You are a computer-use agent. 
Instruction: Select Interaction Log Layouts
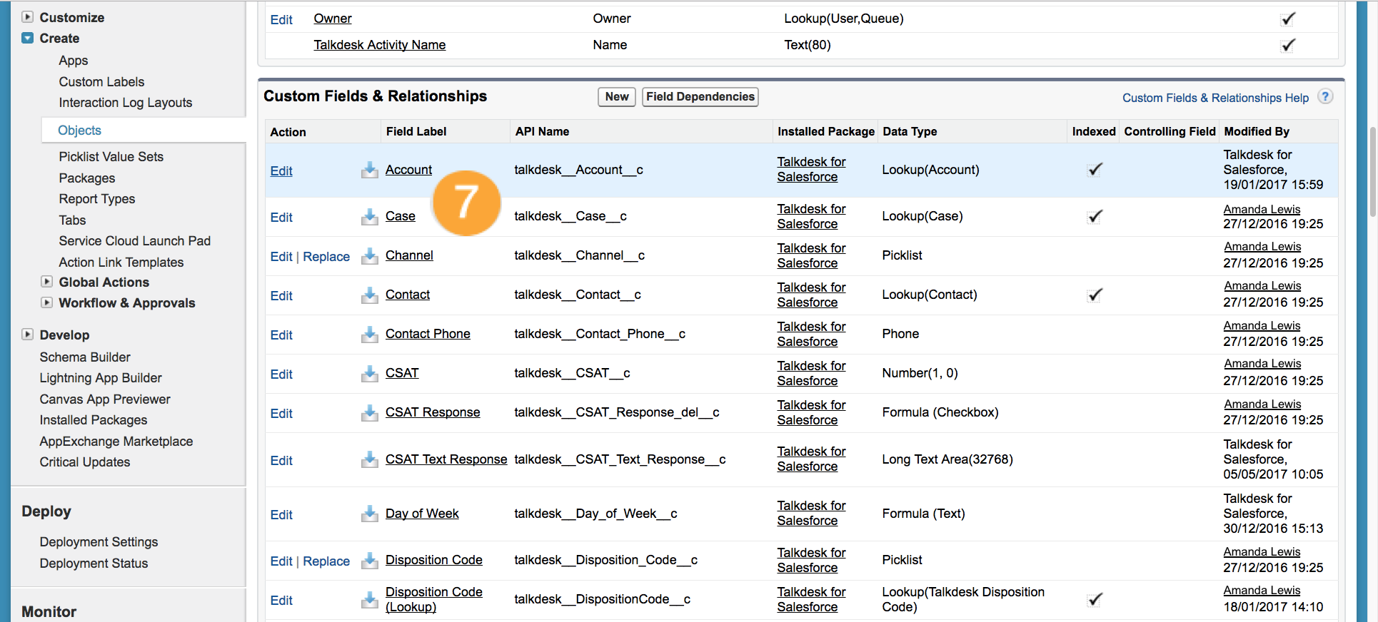pos(125,103)
